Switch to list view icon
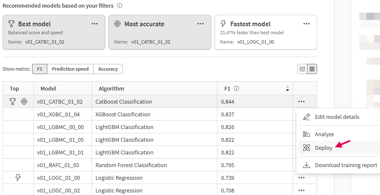 point(312,69)
